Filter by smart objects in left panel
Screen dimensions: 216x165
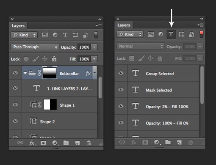point(86,35)
